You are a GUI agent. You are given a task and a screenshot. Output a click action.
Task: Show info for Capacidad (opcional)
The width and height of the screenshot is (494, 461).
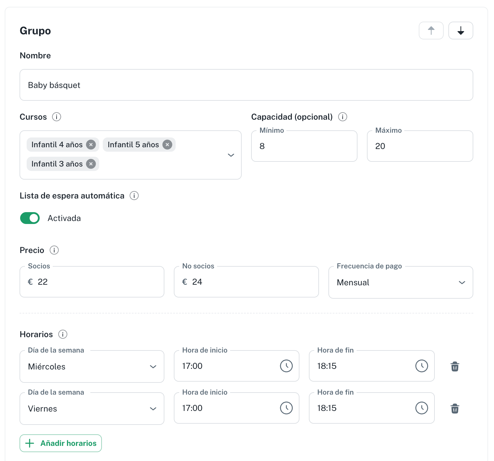[343, 117]
